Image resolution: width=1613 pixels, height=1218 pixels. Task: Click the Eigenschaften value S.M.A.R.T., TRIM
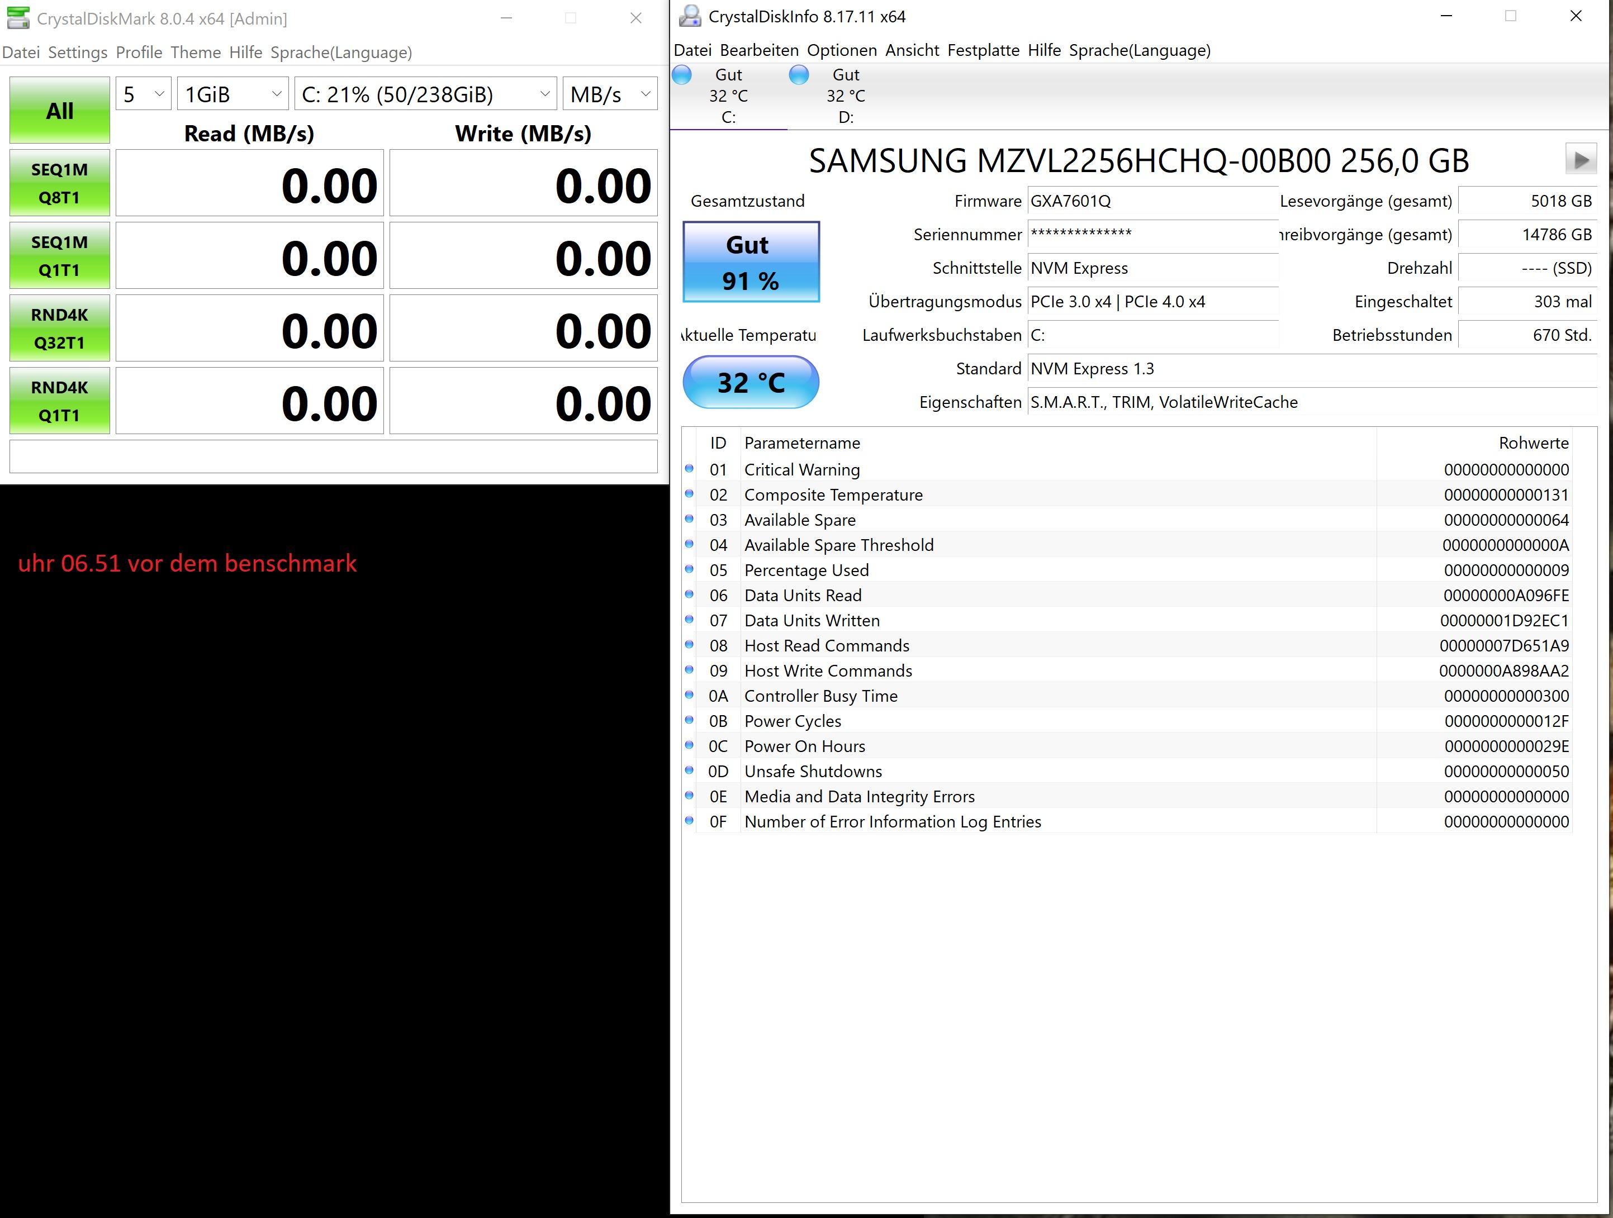(x=1312, y=402)
